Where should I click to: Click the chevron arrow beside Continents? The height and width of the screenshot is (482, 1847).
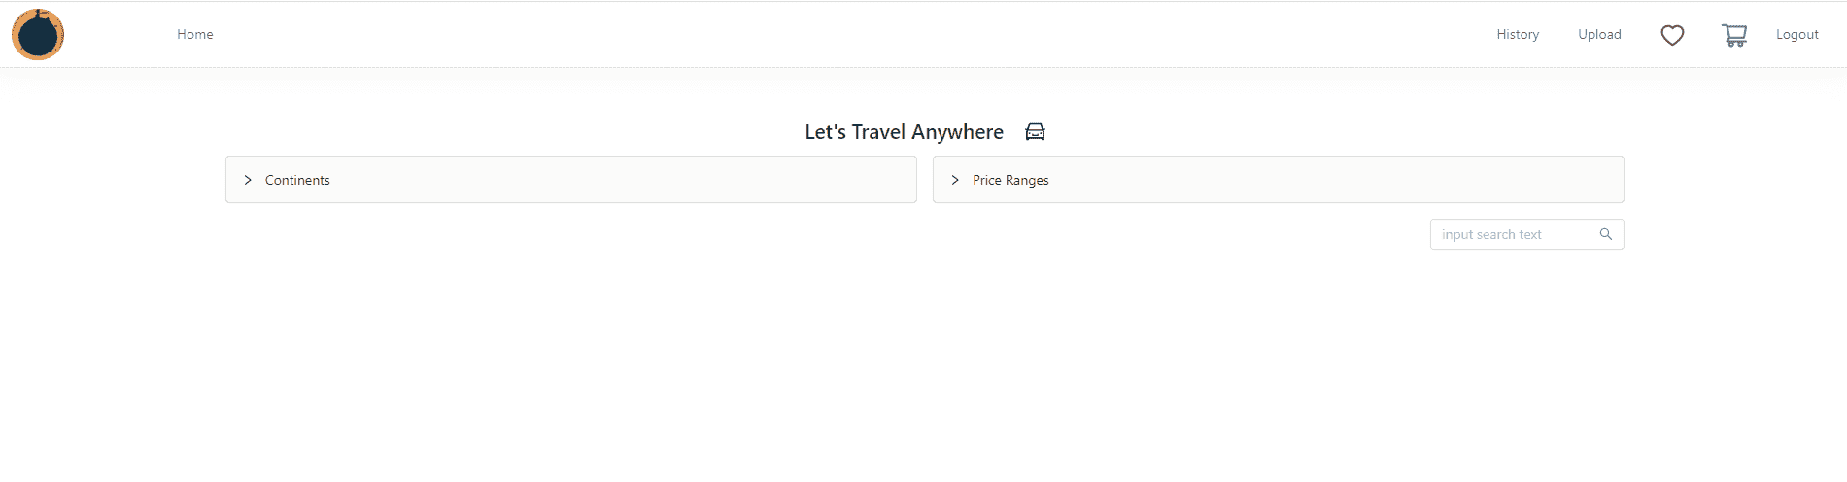(x=248, y=180)
